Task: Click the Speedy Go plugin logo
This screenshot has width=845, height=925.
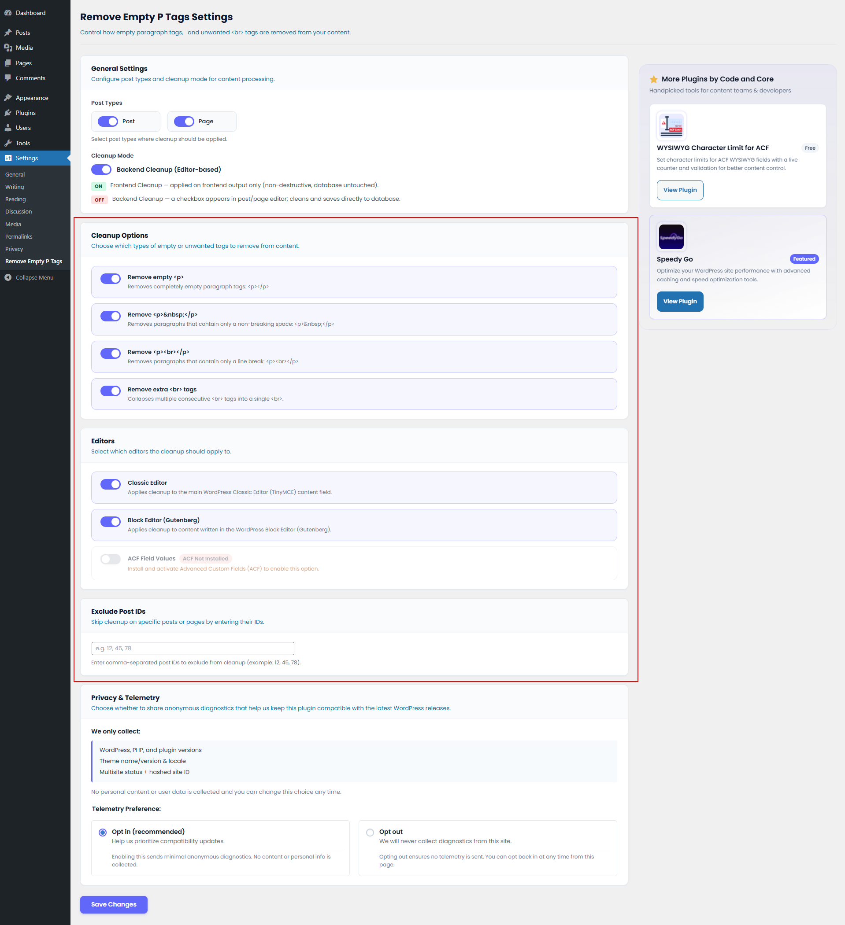Action: tap(671, 237)
